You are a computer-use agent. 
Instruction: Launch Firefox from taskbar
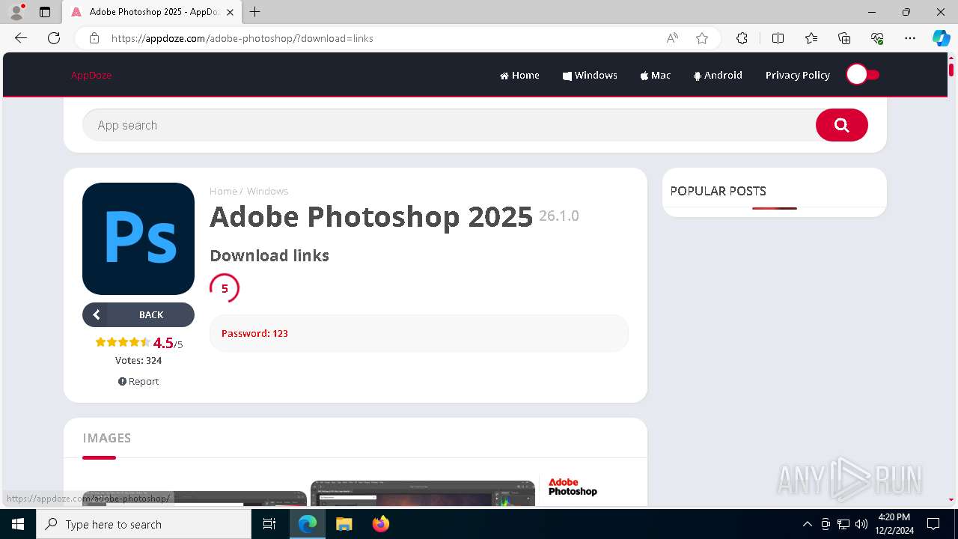tap(381, 524)
